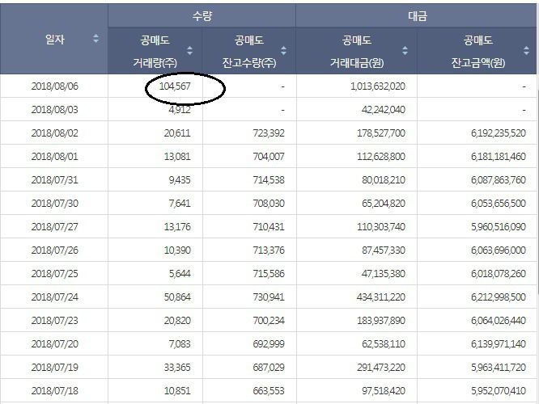This screenshot has height=404, width=539.
Task: Select date cell 2018/07/19
Action: (x=55, y=368)
